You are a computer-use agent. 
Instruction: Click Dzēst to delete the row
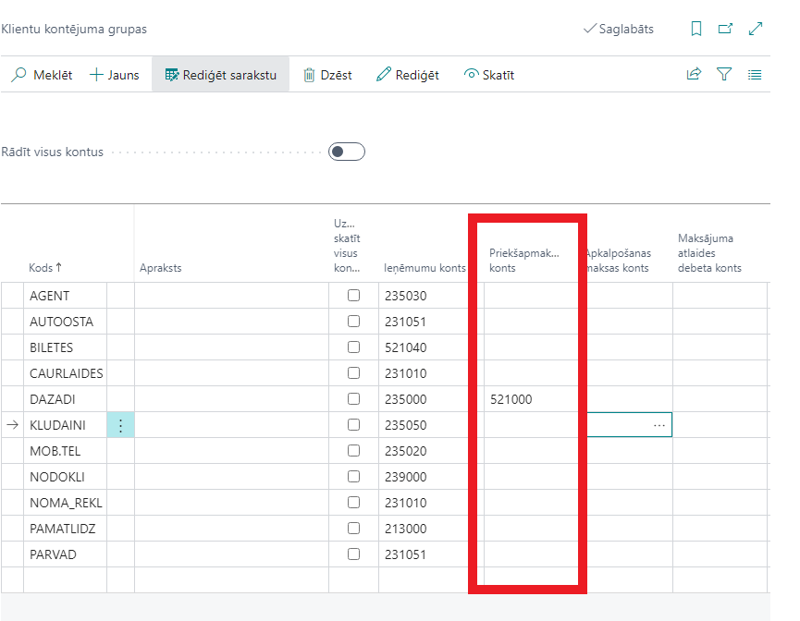click(327, 75)
